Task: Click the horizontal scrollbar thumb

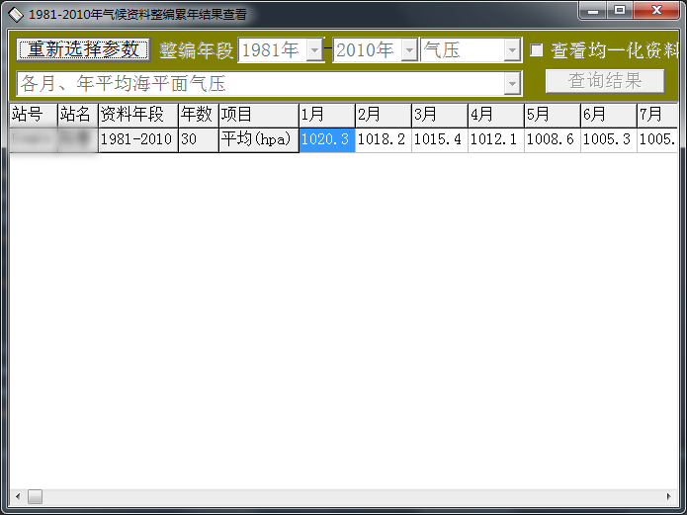Action: tap(35, 496)
